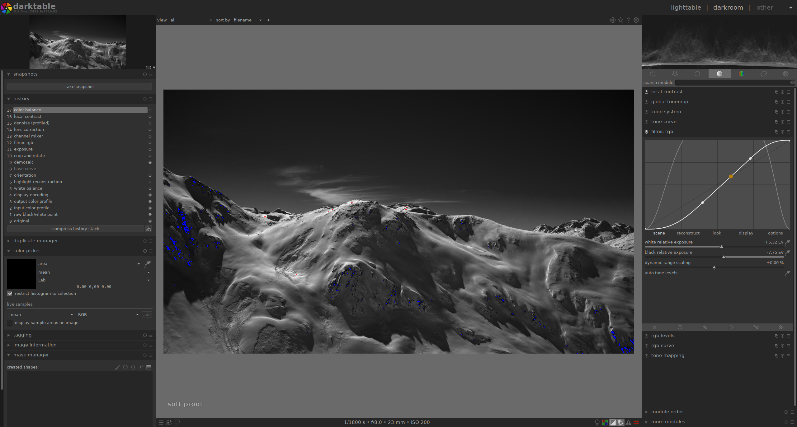Screen dimensions: 797x427
Task: Expand the duplicate manager panel
Action: [35, 241]
